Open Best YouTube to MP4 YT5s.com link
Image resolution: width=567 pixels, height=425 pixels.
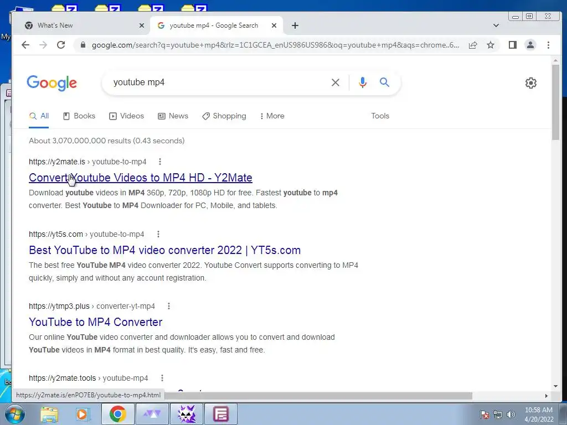pyautogui.click(x=164, y=250)
